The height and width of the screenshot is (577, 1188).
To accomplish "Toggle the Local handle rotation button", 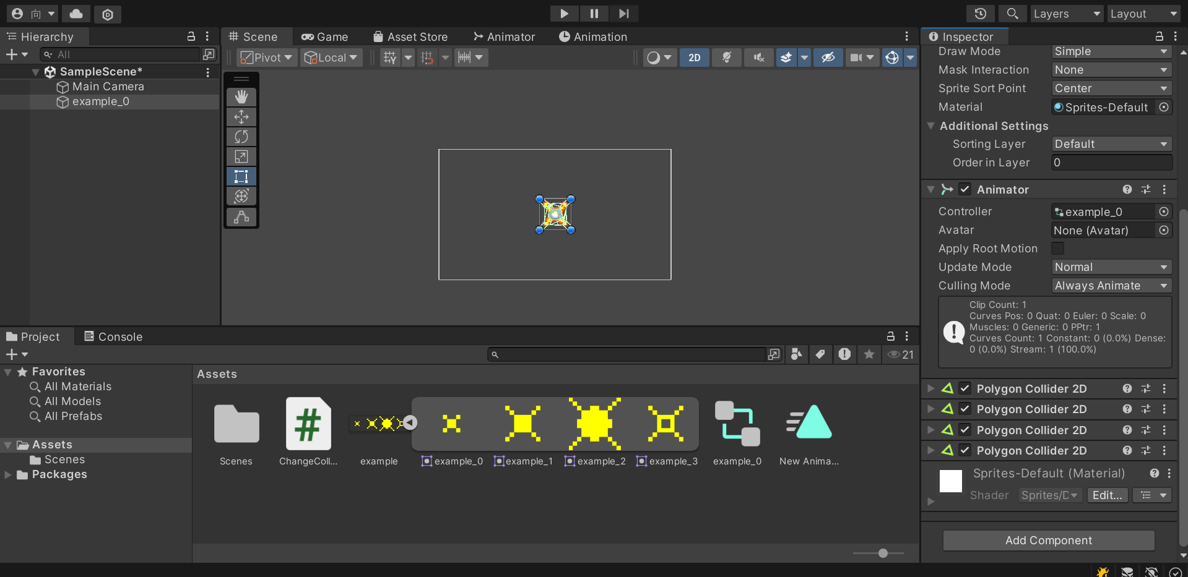I will pos(331,58).
